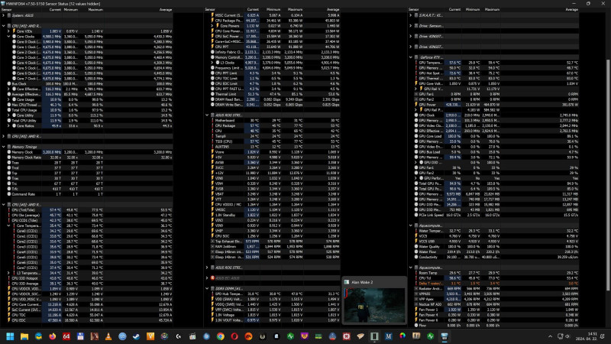Click the red ASUS EC sensor icon
Image resolution: width=611 pixels, height=344 pixels.
coord(212,278)
